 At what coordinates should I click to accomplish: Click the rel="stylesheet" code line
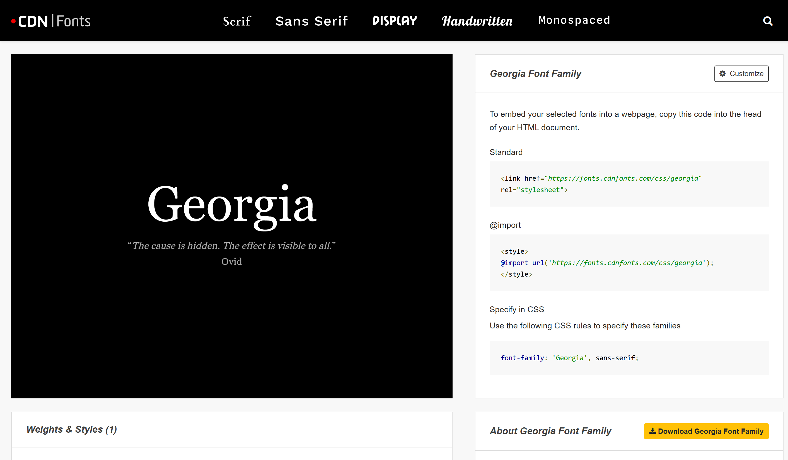pyautogui.click(x=534, y=190)
